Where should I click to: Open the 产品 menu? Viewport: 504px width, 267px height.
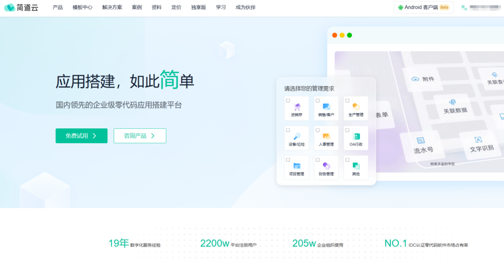[x=58, y=7]
